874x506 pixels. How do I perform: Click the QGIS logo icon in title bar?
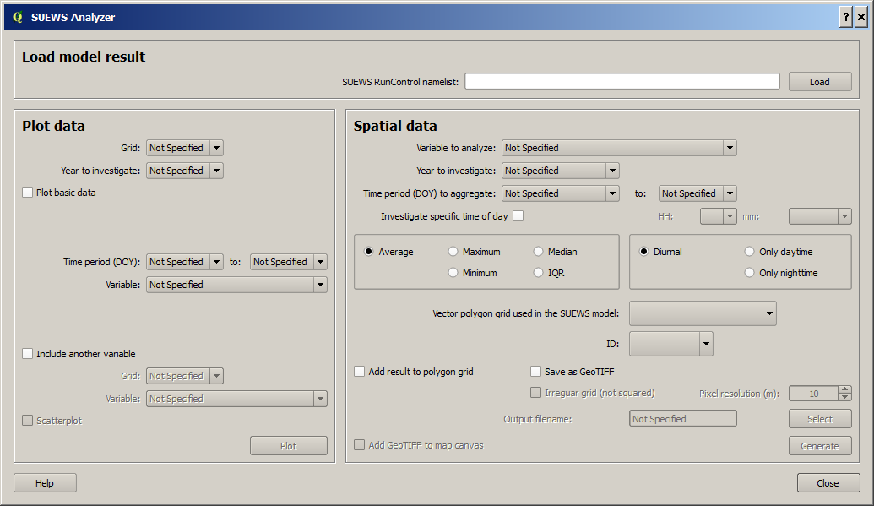pos(17,17)
